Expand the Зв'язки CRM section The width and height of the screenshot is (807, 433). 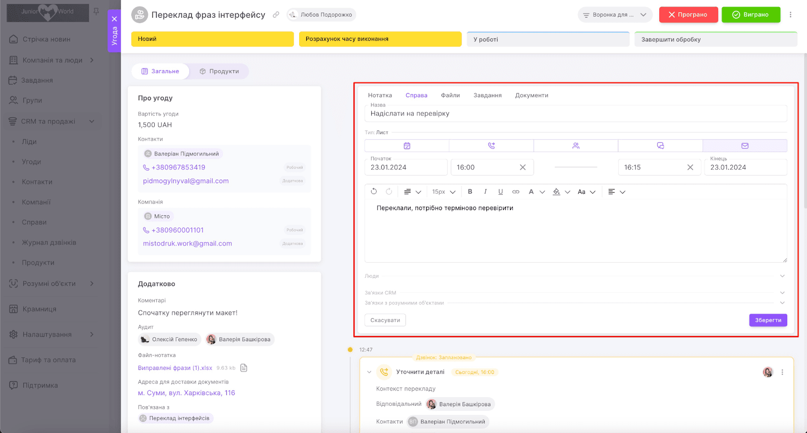575,293
